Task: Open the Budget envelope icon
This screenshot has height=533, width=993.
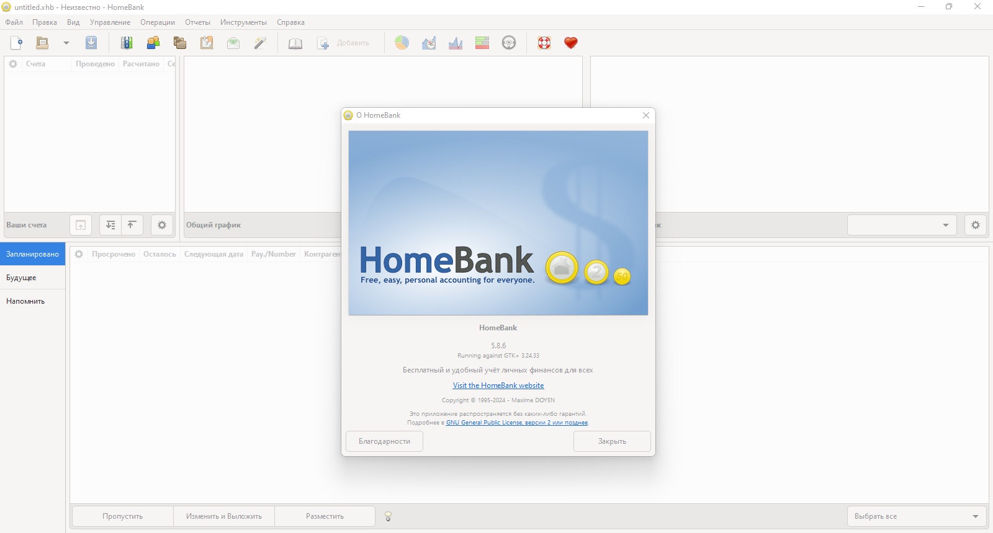Action: (x=233, y=43)
